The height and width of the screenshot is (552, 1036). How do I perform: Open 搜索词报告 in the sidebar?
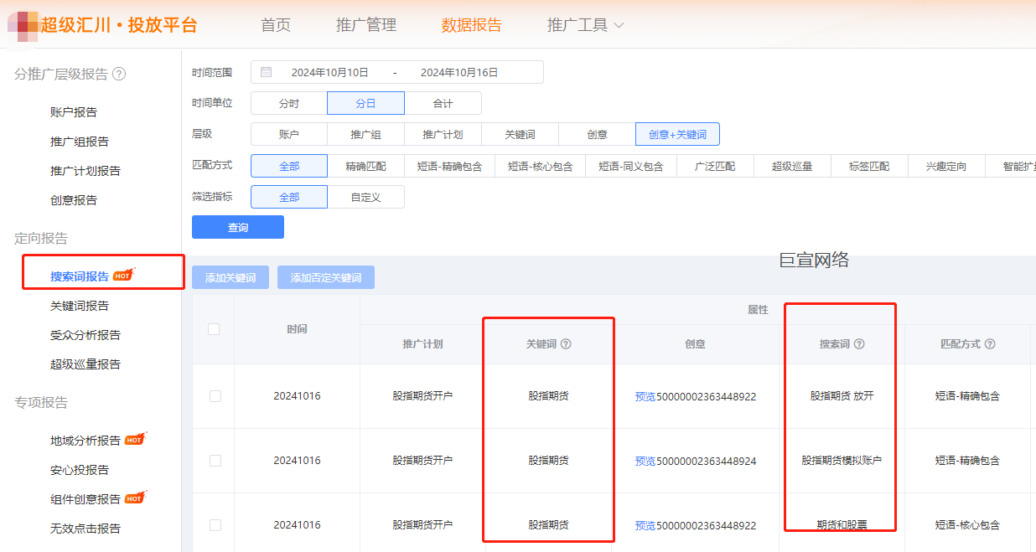[x=80, y=276]
